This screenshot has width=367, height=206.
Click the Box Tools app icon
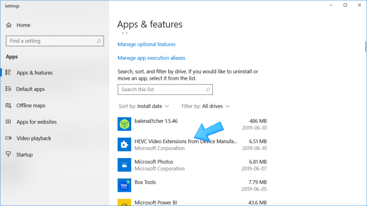(124, 185)
